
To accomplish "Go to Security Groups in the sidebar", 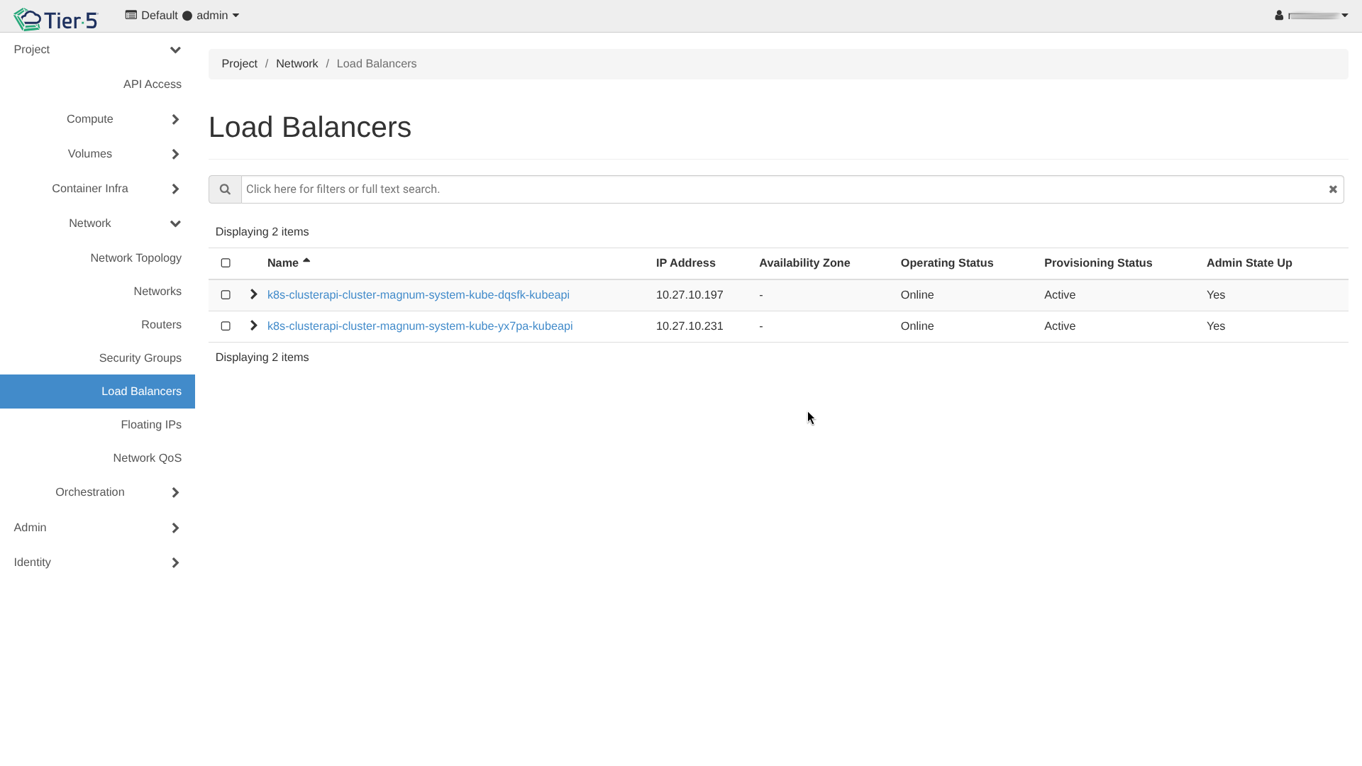I will click(x=140, y=358).
